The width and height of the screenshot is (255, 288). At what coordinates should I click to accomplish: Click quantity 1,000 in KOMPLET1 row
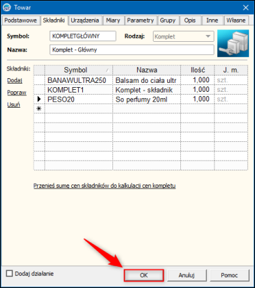tap(197, 90)
